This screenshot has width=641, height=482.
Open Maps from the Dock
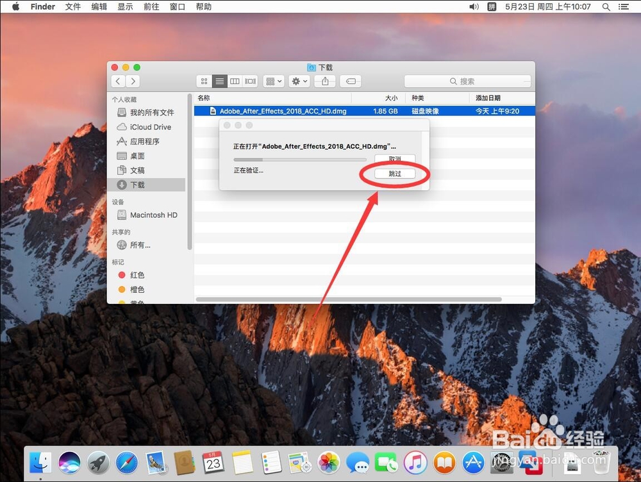tap(299, 463)
